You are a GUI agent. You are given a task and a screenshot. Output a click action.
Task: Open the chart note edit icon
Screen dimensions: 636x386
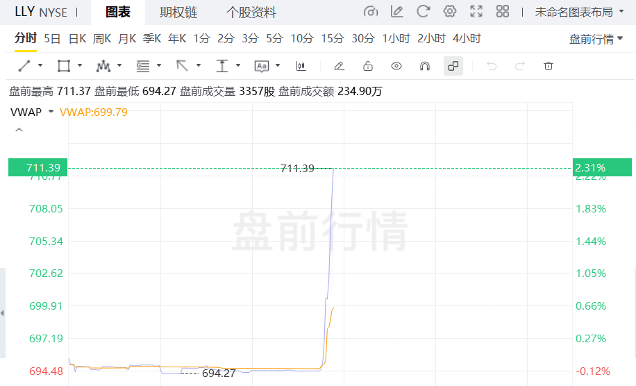click(396, 11)
